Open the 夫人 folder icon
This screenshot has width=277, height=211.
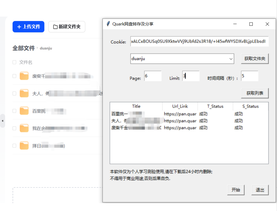24,93
